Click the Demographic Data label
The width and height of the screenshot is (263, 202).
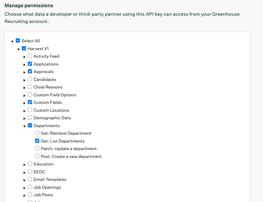52,118
